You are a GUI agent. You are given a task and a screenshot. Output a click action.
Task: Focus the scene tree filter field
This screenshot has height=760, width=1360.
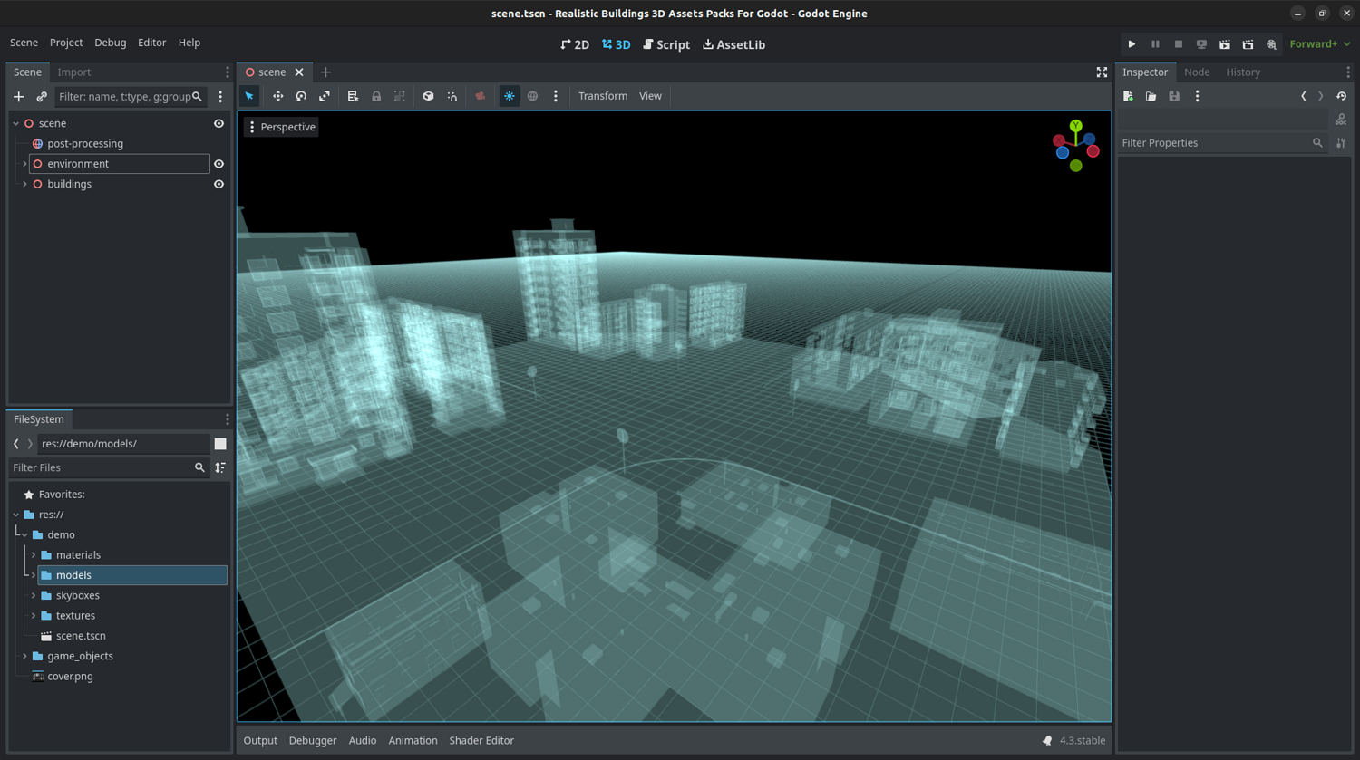tap(131, 97)
